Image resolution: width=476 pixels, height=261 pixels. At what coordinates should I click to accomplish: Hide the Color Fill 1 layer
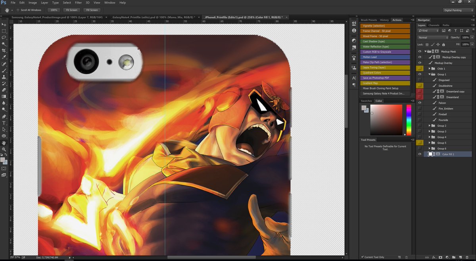(420, 154)
